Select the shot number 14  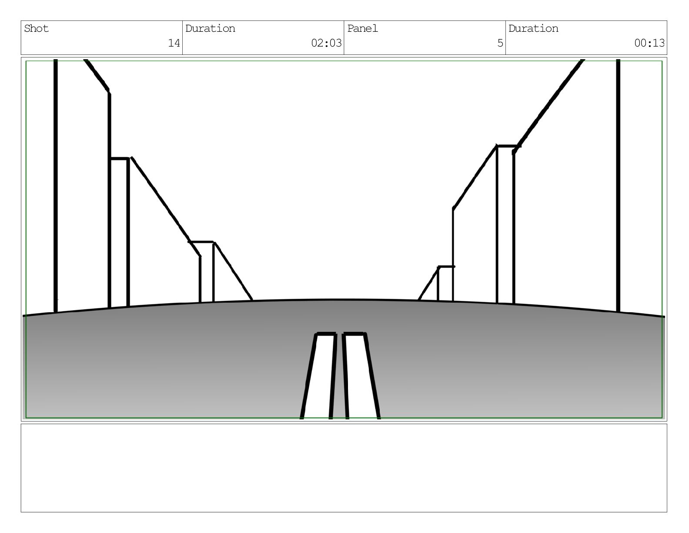[x=174, y=43]
